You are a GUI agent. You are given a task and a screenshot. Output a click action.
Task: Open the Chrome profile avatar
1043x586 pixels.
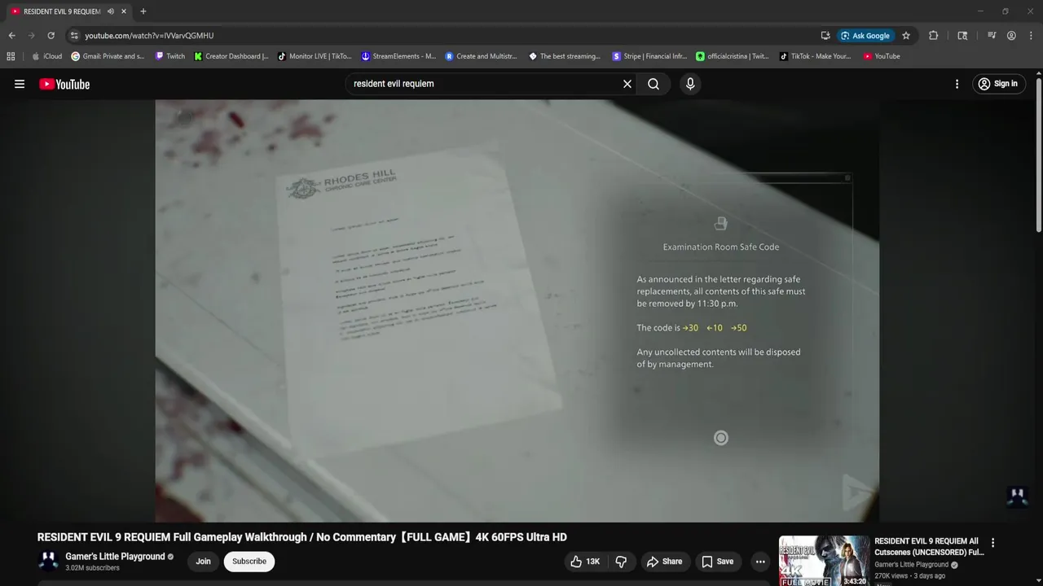[x=1011, y=36]
